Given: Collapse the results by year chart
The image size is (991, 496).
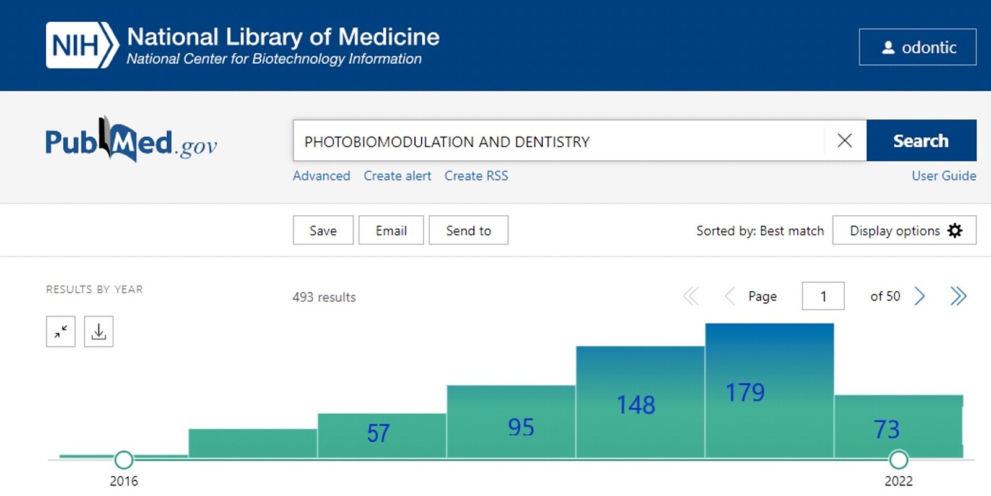Looking at the screenshot, I should click(x=61, y=332).
